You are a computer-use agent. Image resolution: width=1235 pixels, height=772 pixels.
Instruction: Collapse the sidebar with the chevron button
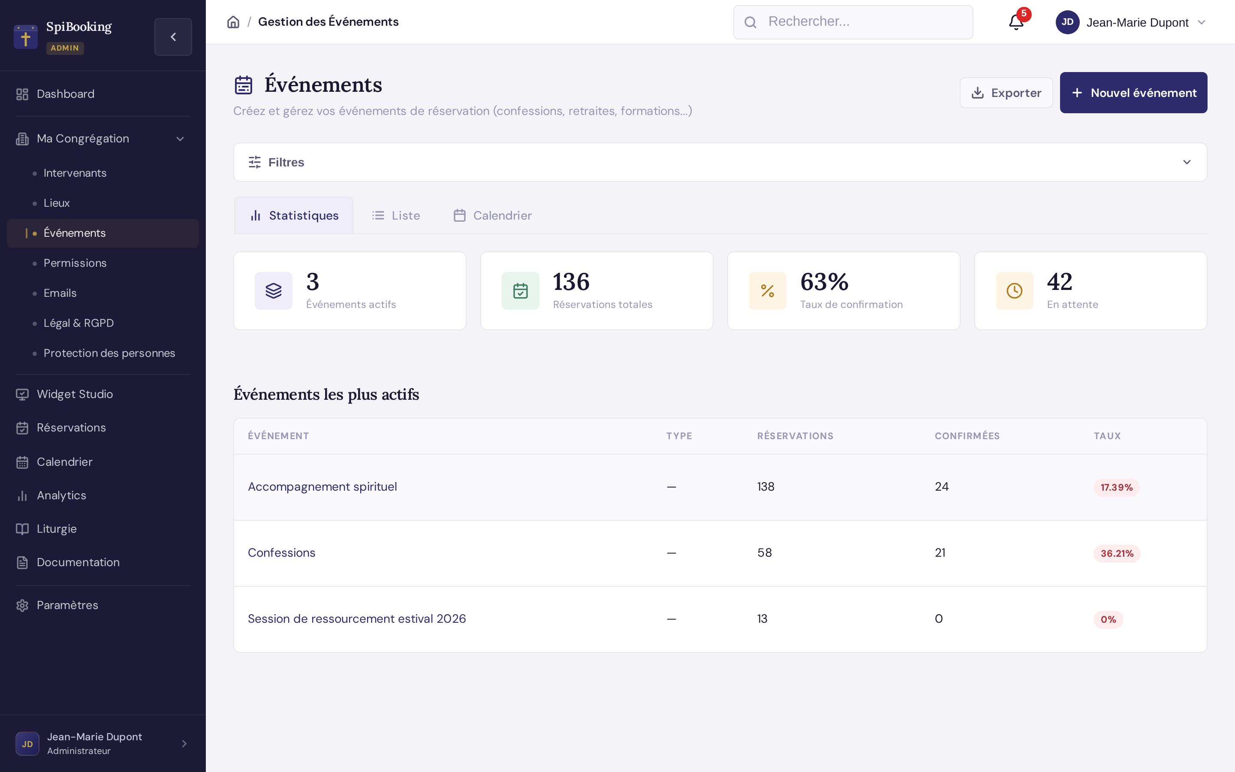[x=173, y=37]
